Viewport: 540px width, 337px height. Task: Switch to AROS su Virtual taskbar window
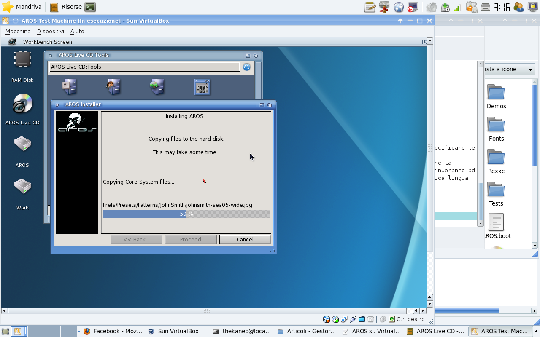(371, 332)
